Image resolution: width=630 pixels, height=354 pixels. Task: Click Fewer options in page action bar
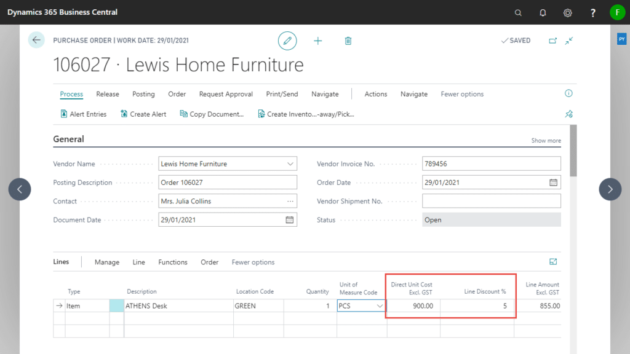[x=462, y=94]
